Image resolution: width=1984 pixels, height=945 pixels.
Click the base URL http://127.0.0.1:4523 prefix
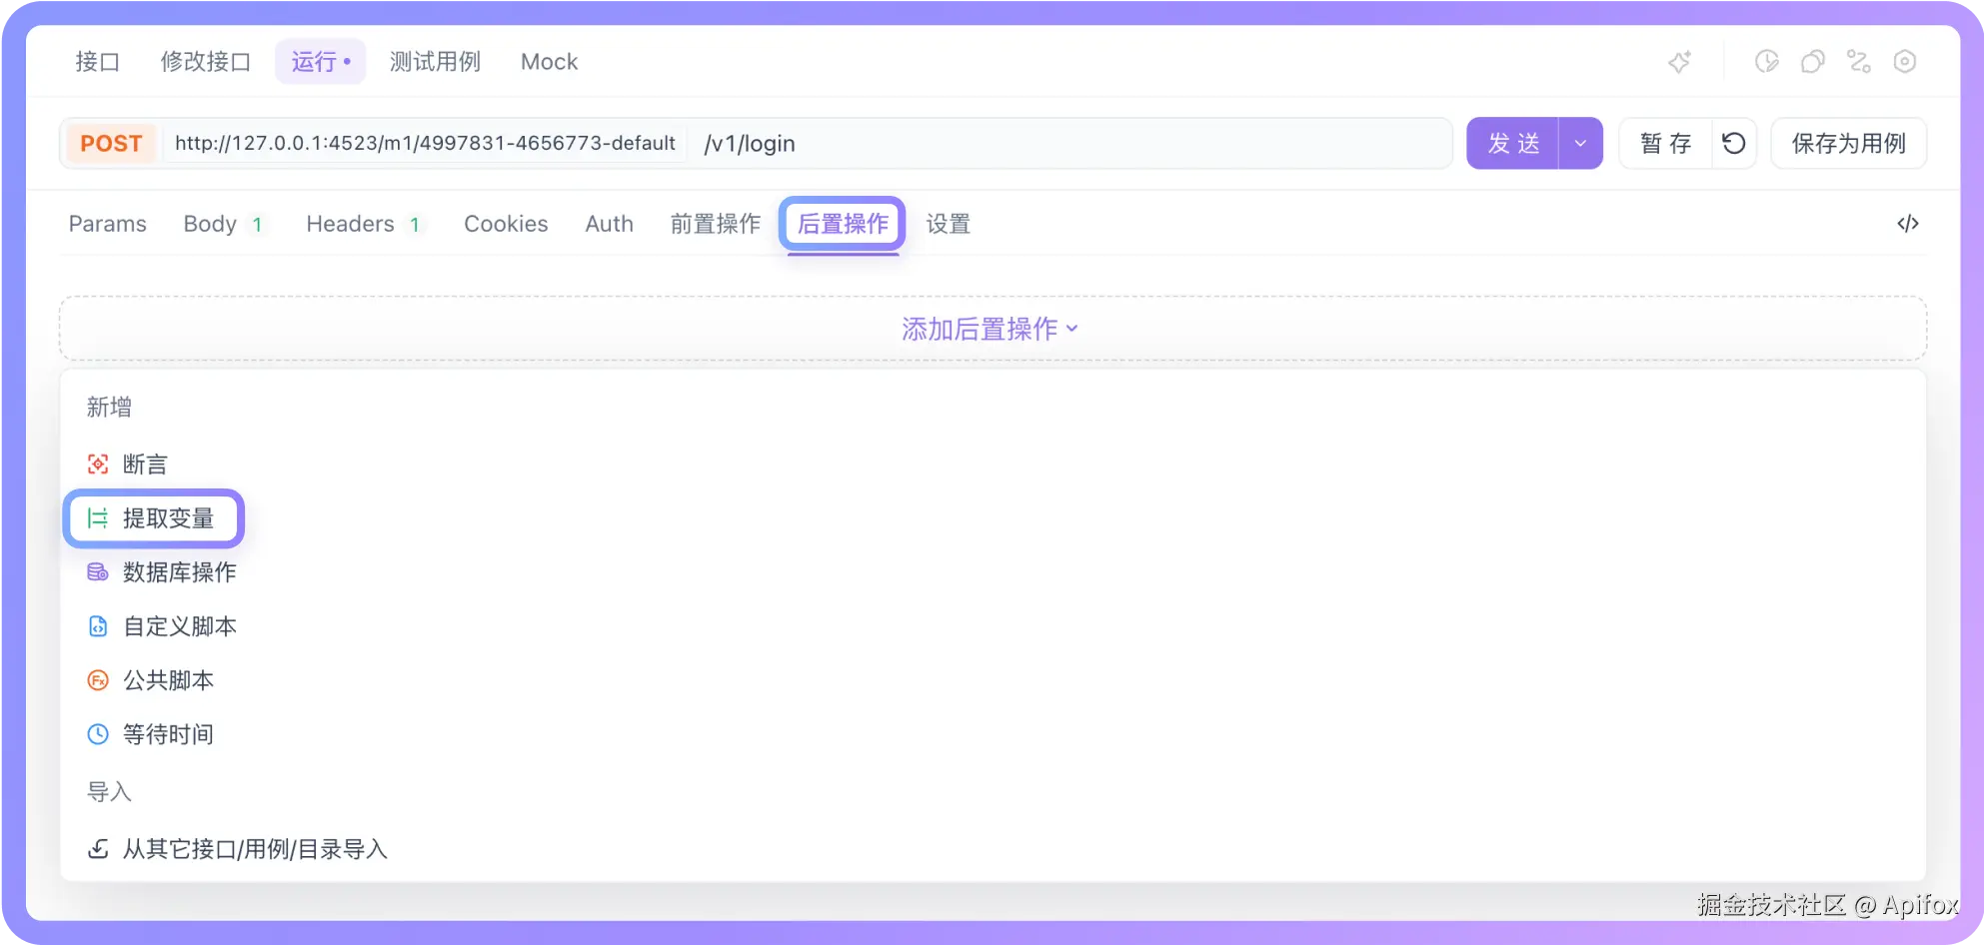(x=426, y=143)
